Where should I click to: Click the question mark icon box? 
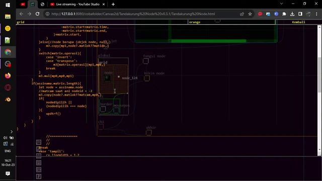(39, 176)
